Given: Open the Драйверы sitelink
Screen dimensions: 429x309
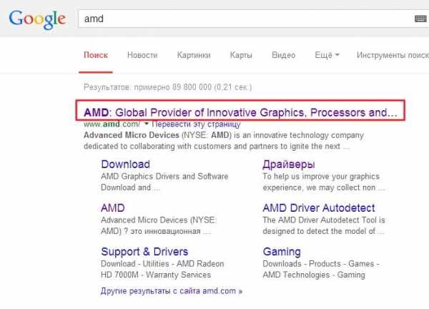Looking at the screenshot, I should 289,165.
